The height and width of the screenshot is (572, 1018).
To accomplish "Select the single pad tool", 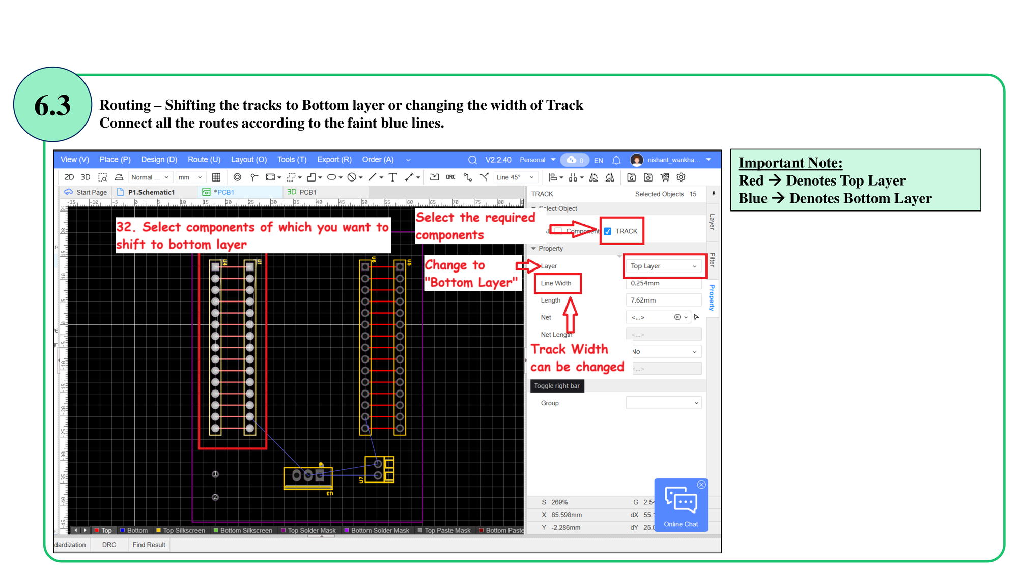I will (253, 177).
